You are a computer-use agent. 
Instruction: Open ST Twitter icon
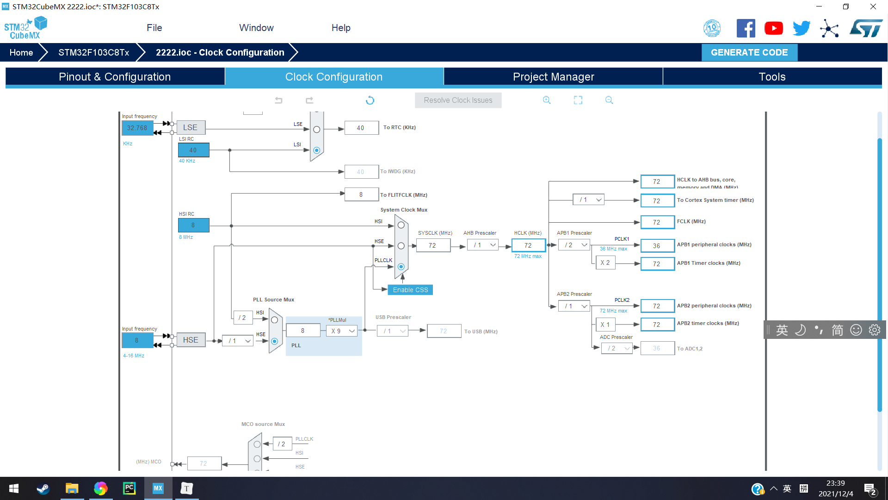click(x=802, y=28)
